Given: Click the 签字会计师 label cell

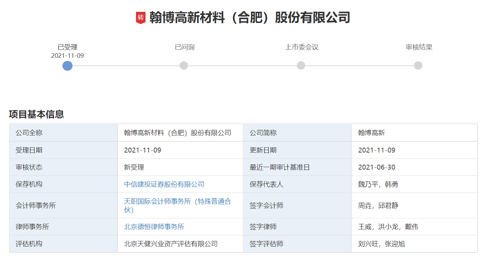Looking at the screenshot, I should (298, 205).
